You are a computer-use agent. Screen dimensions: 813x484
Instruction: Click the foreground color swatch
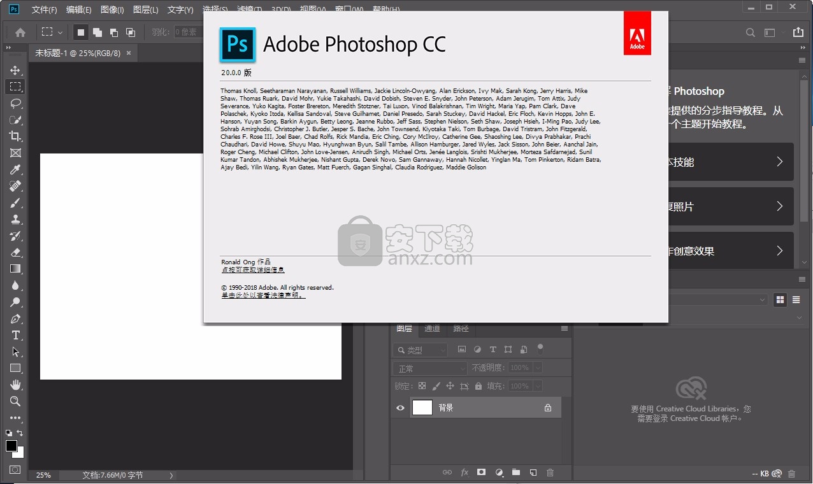tap(11, 446)
